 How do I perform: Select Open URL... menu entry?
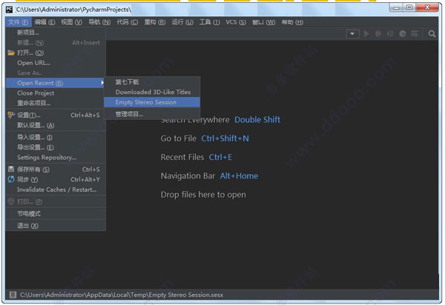[x=56, y=63]
